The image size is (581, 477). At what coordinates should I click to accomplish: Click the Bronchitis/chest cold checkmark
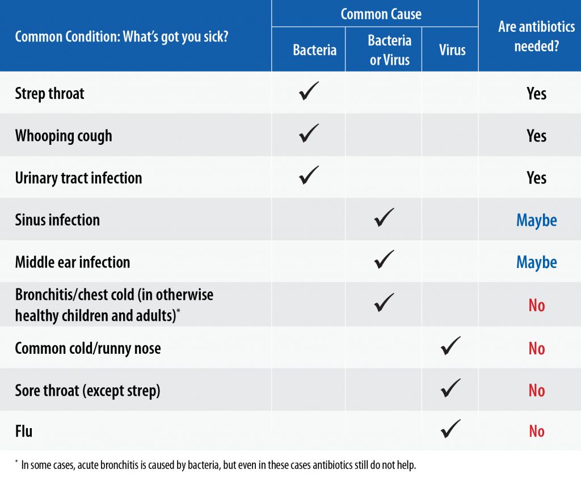384,302
